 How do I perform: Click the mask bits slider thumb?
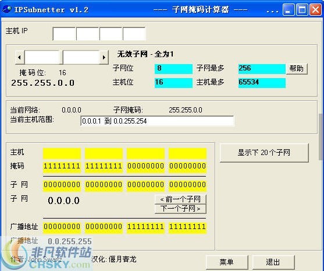[x=61, y=57]
